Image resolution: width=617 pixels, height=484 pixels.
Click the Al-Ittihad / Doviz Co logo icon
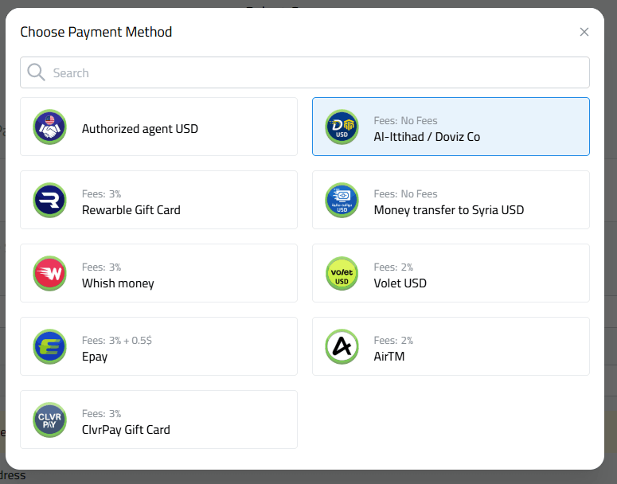342,127
